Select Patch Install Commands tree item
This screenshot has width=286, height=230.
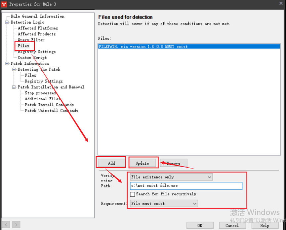tap(49, 105)
